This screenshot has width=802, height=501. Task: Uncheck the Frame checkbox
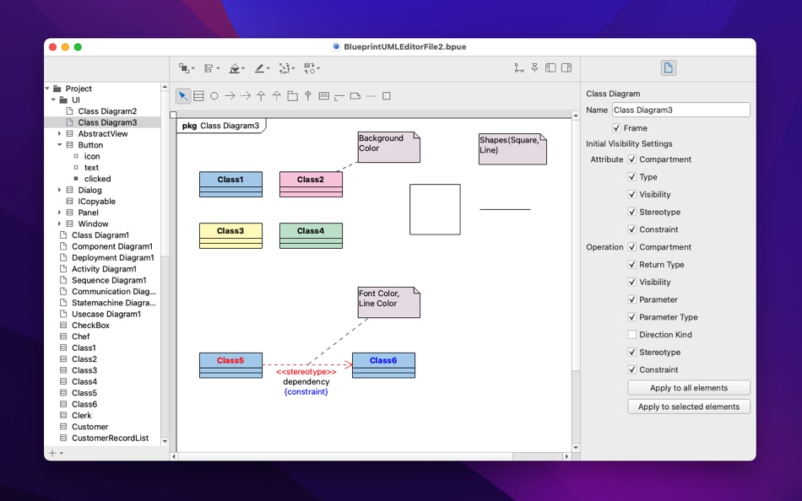[616, 128]
